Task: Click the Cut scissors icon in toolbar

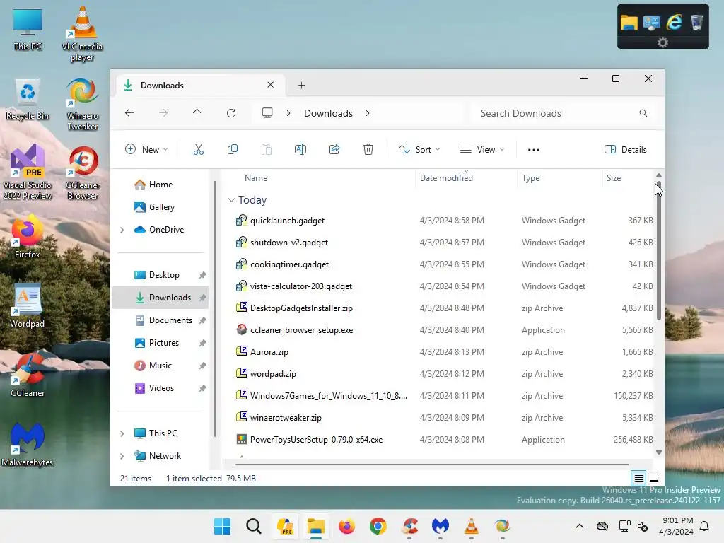Action: tap(199, 150)
